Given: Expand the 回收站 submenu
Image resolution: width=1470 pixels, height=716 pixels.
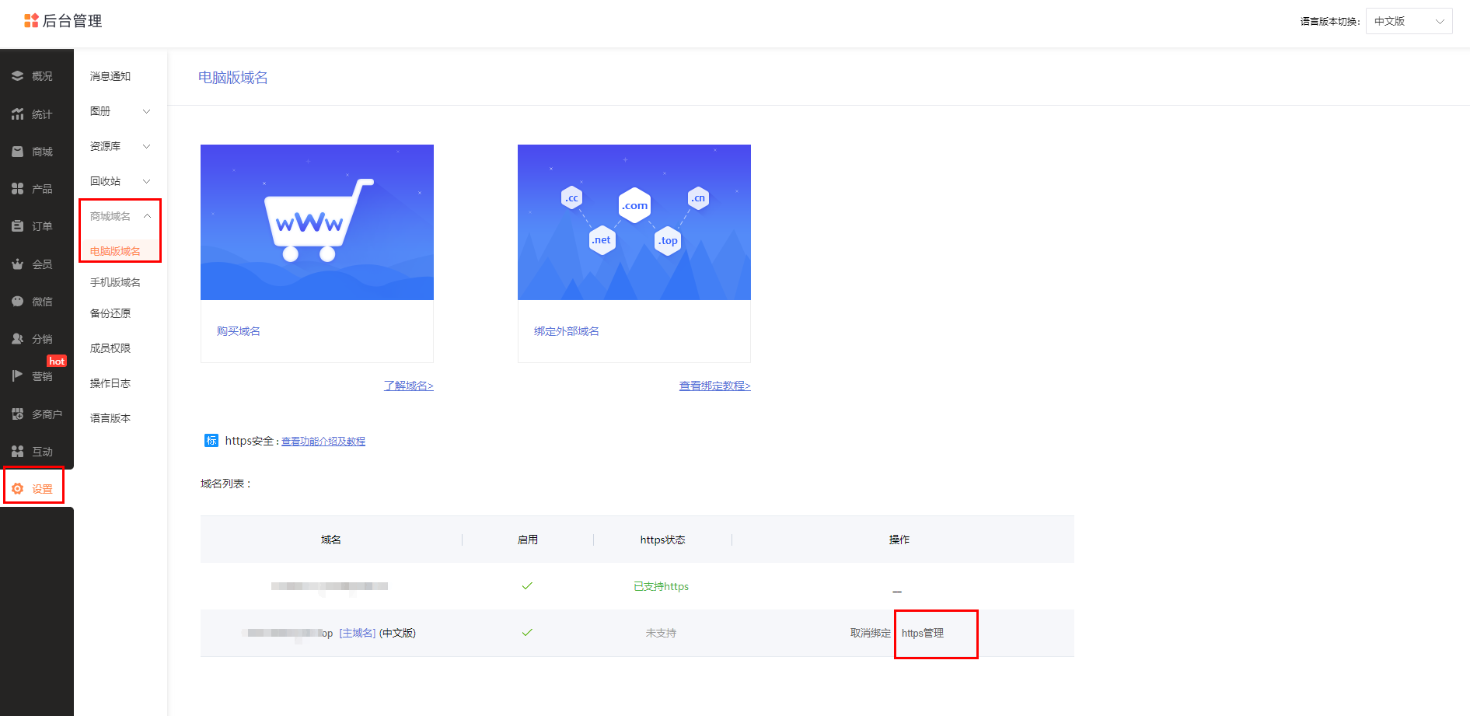Looking at the screenshot, I should 146,181.
